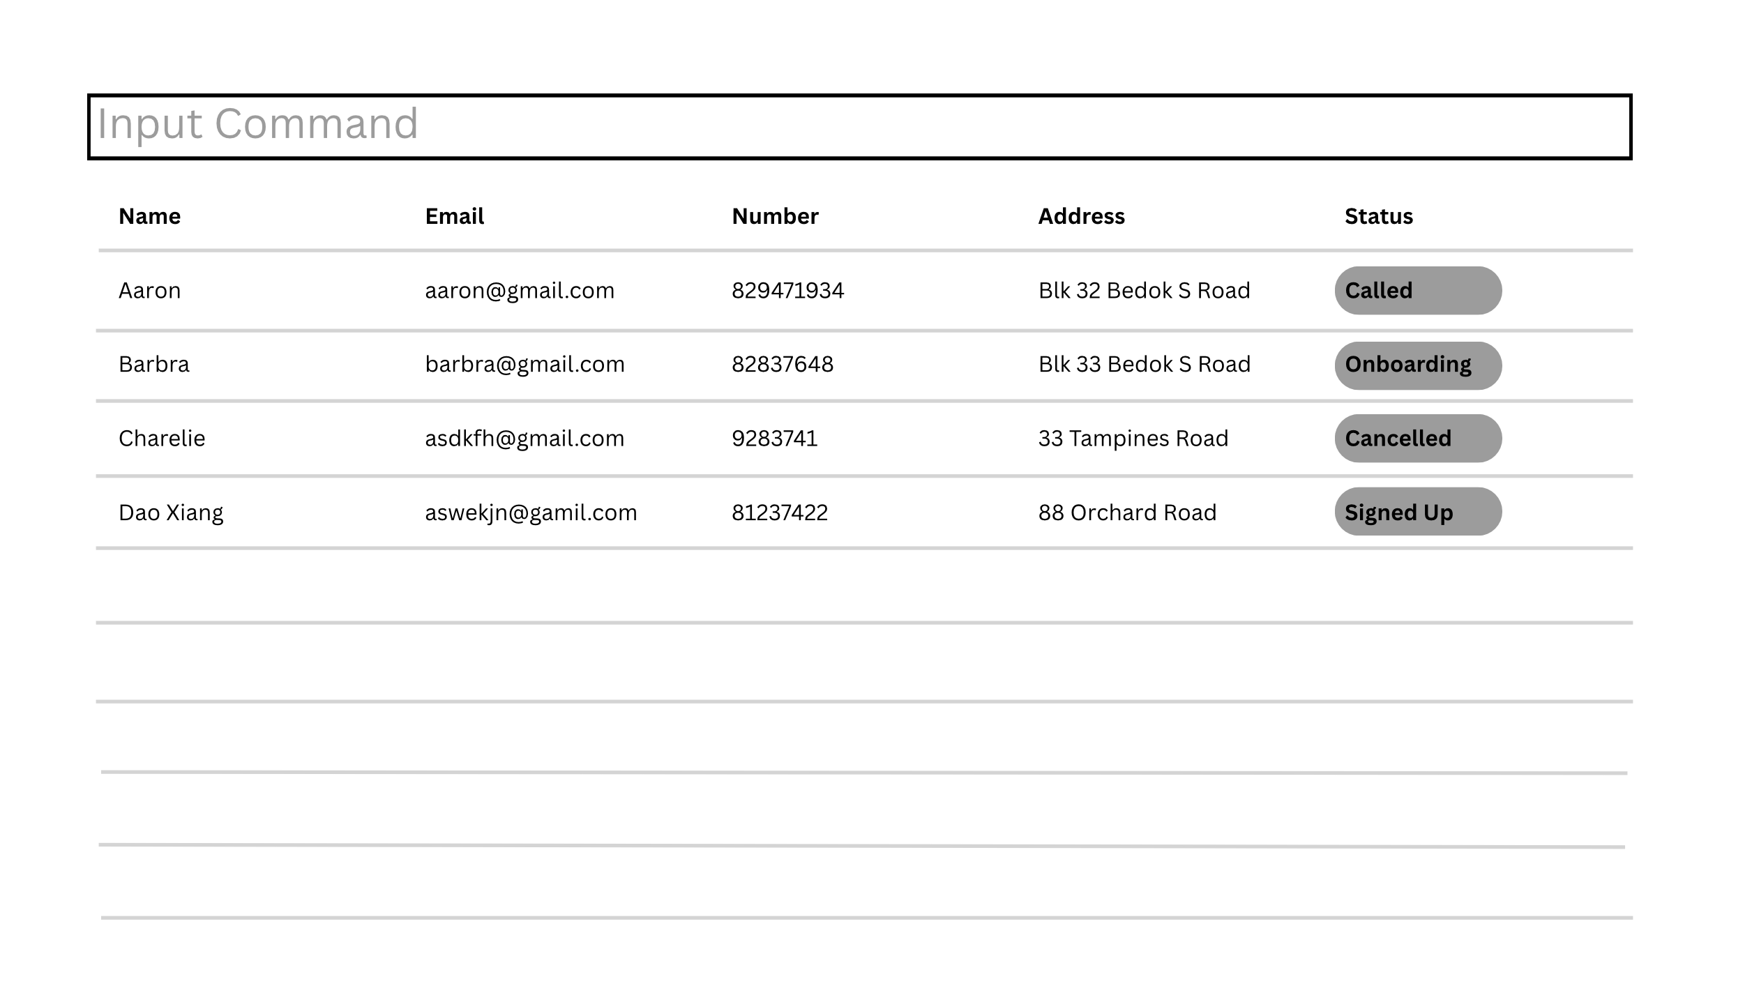Image resolution: width=1752 pixels, height=986 pixels.
Task: Click the name Dao Xiang
Action: point(171,513)
